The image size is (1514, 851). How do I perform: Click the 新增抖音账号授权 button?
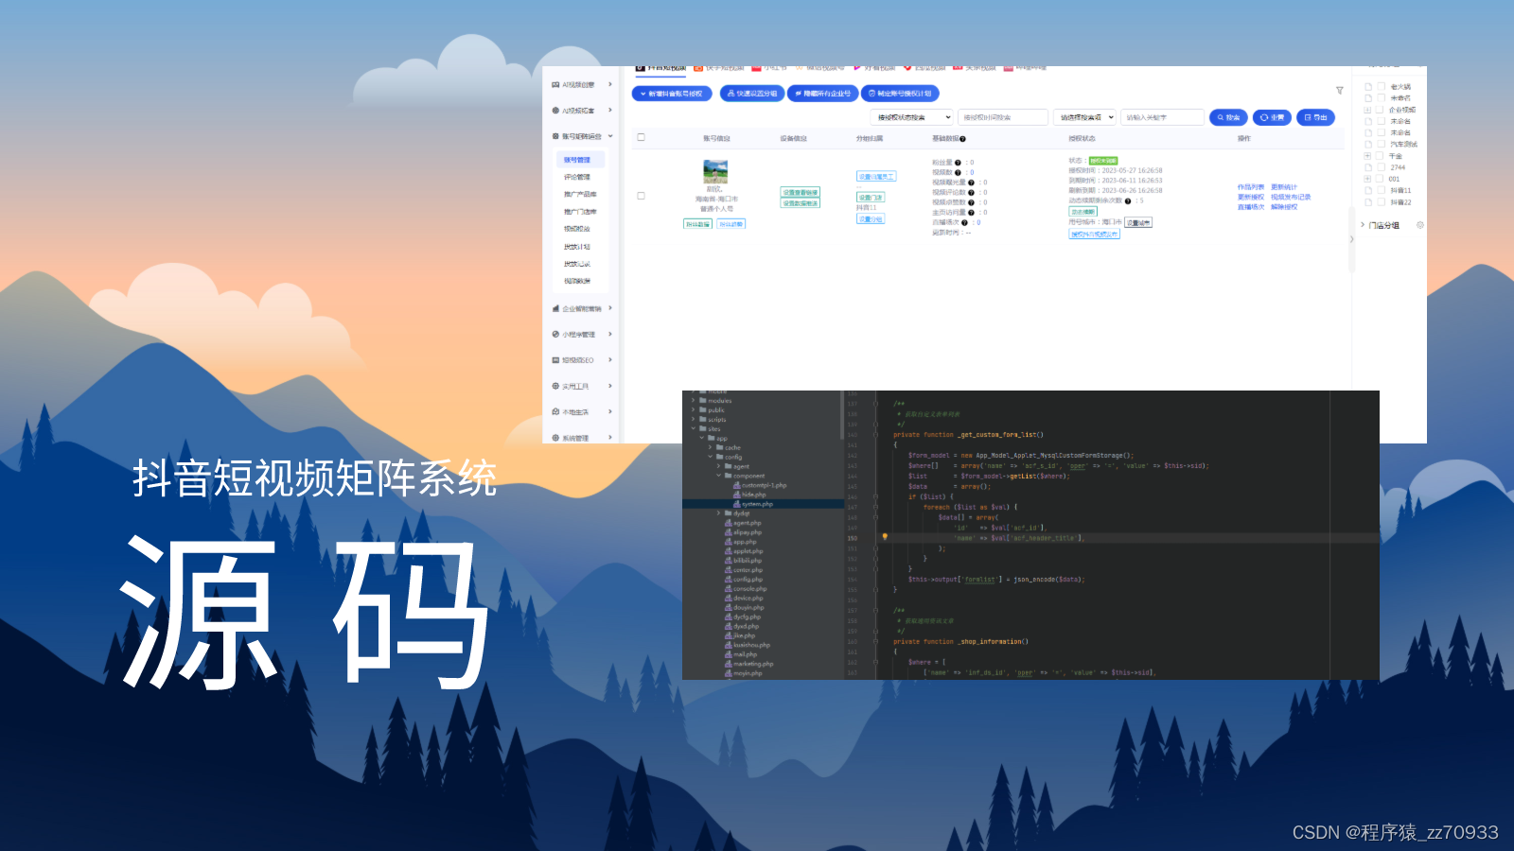(672, 94)
